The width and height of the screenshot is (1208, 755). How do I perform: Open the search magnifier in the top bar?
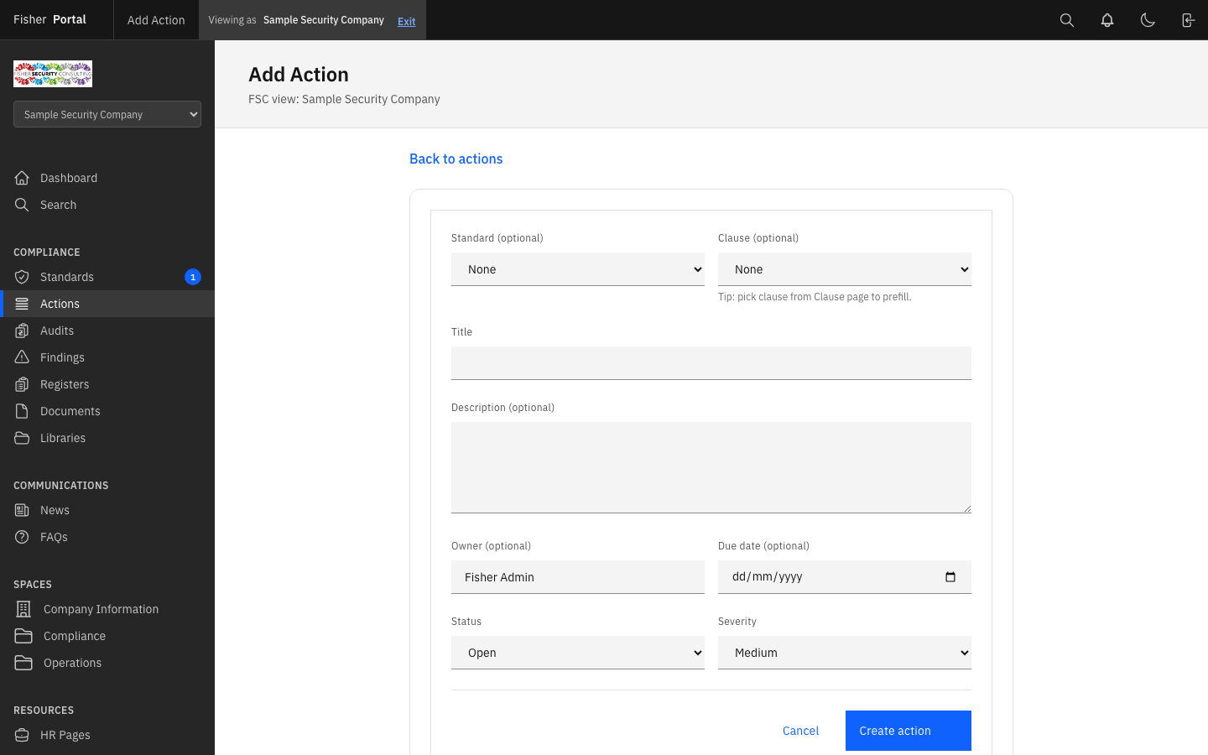pos(1066,19)
